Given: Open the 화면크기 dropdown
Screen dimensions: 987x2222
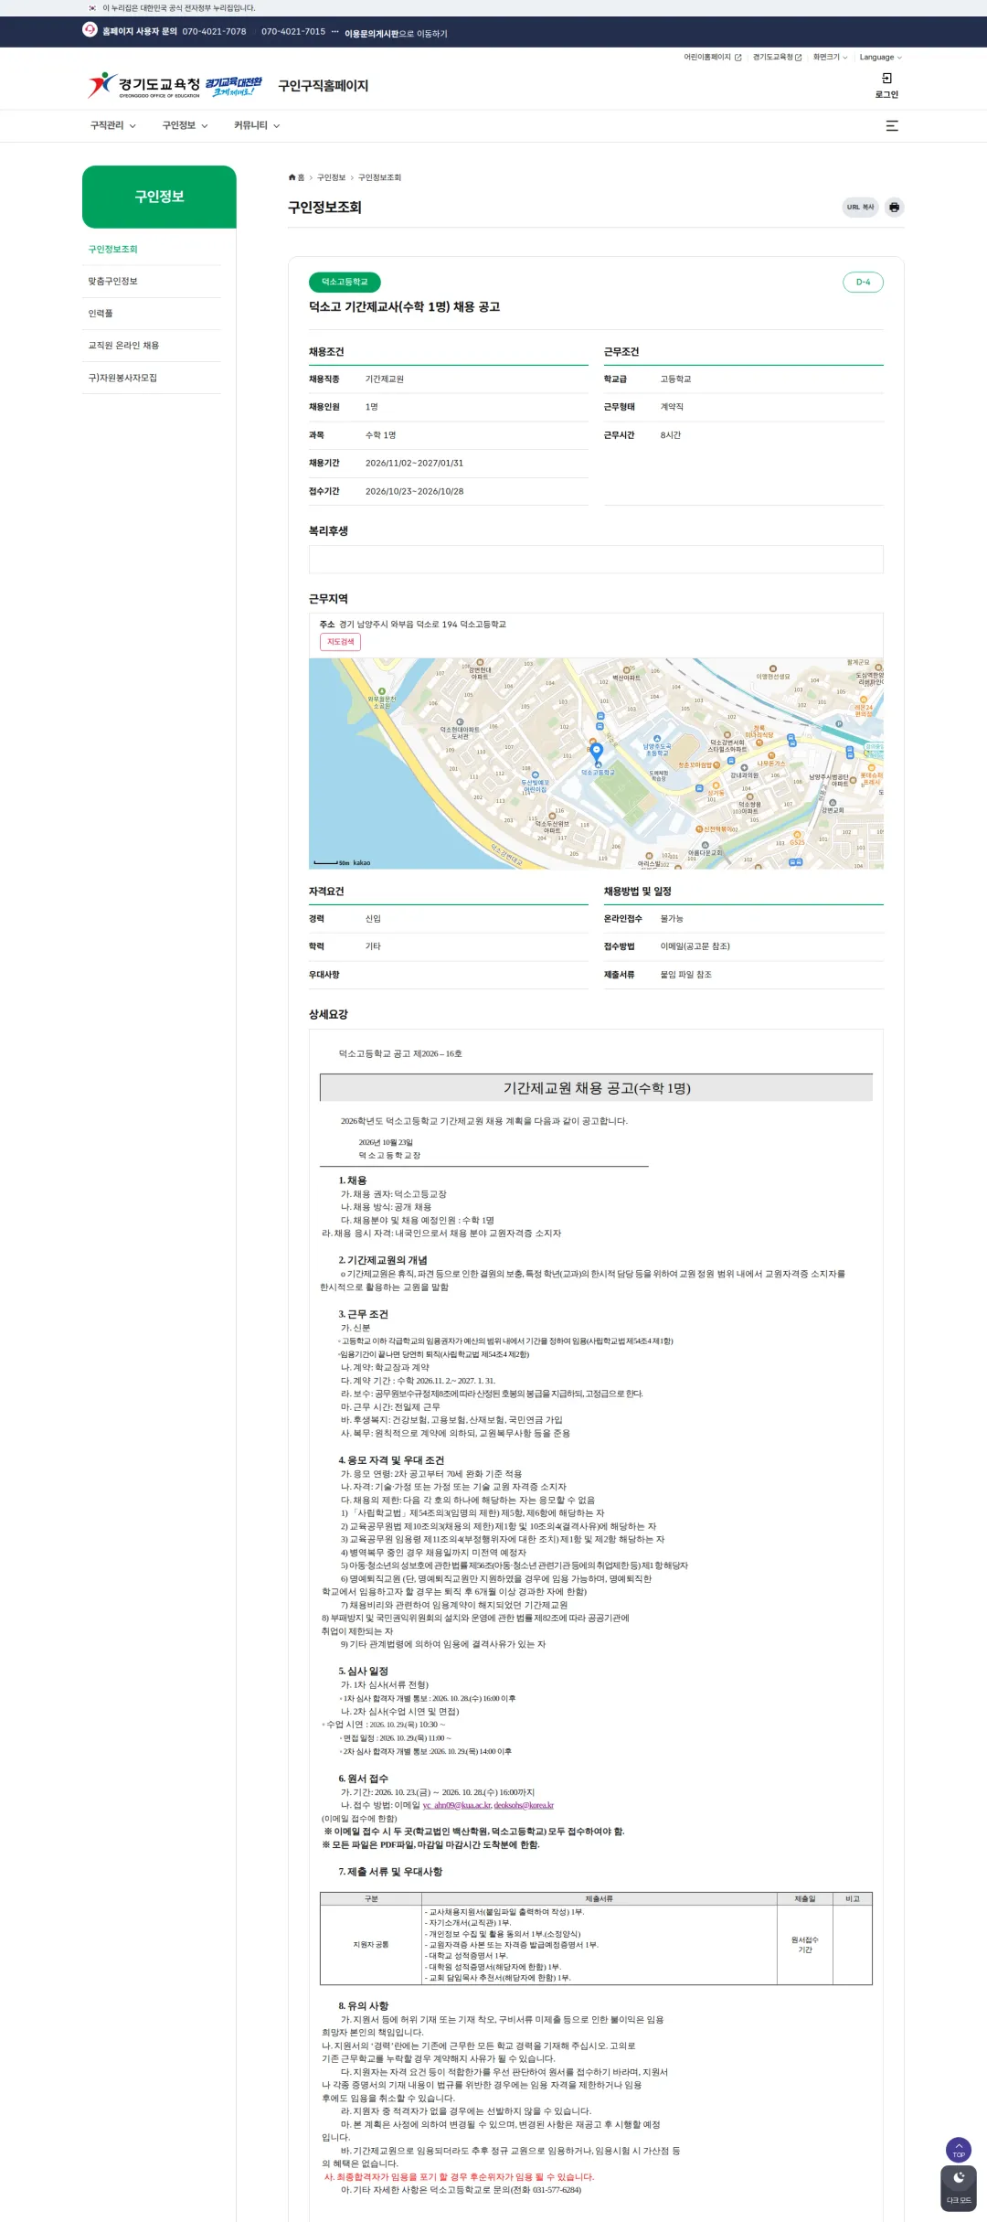Looking at the screenshot, I should point(830,58).
